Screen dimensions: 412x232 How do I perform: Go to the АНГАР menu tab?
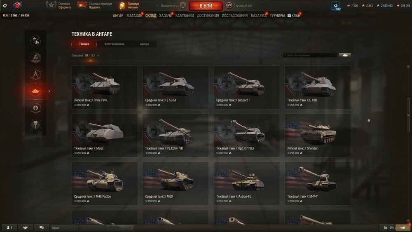118,16
